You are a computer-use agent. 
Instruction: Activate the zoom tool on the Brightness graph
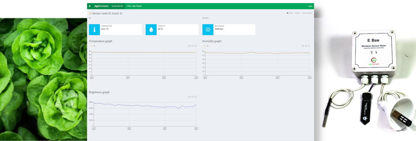(x=189, y=97)
